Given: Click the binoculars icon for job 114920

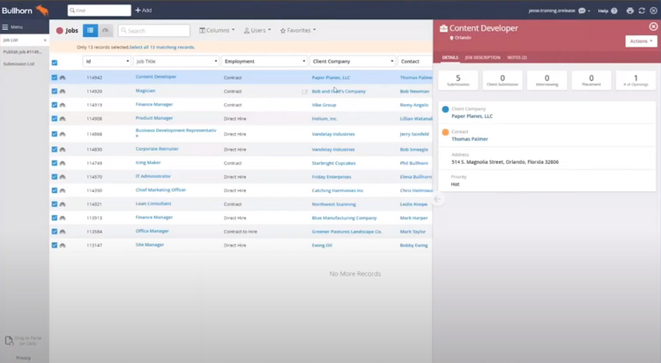Looking at the screenshot, I should pos(63,91).
